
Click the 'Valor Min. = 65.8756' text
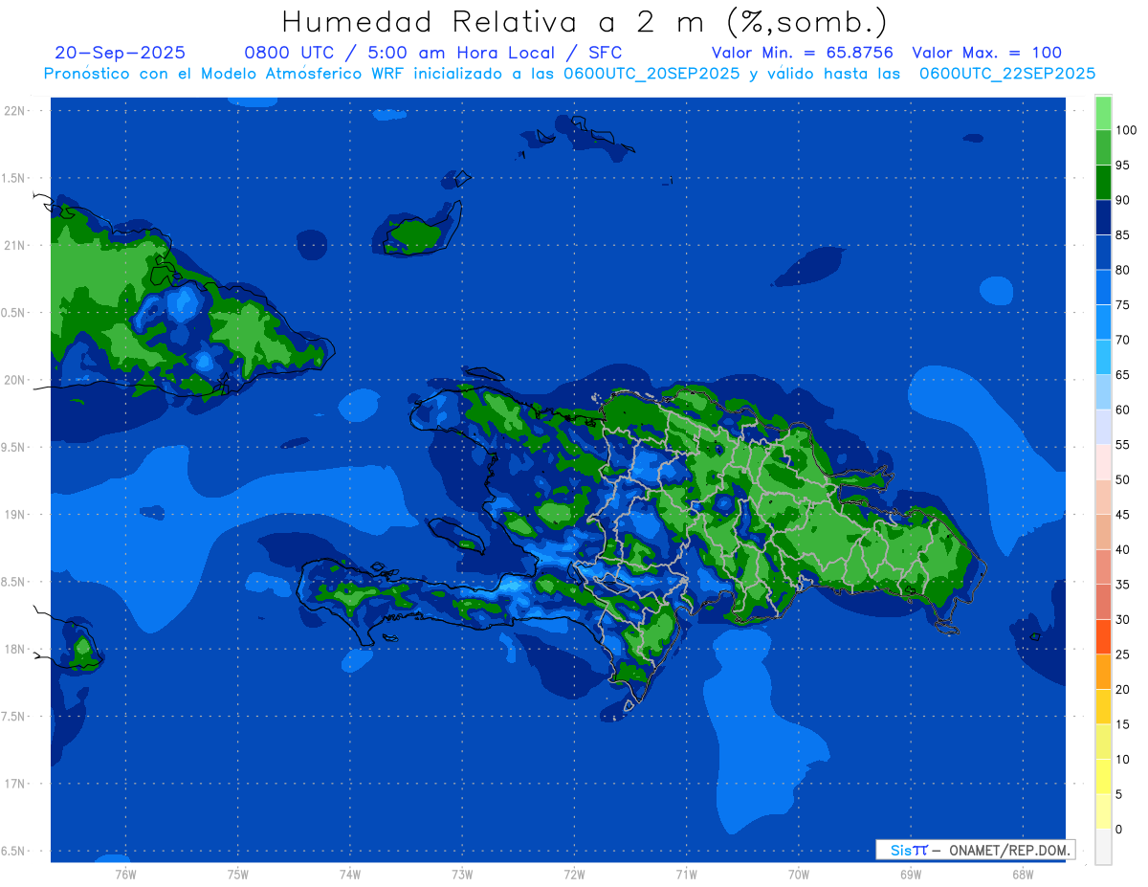tap(802, 53)
